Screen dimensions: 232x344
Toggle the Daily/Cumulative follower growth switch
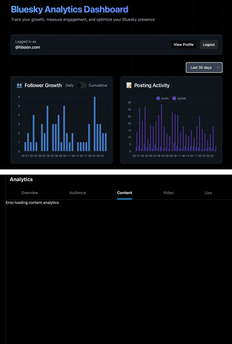click(x=81, y=86)
